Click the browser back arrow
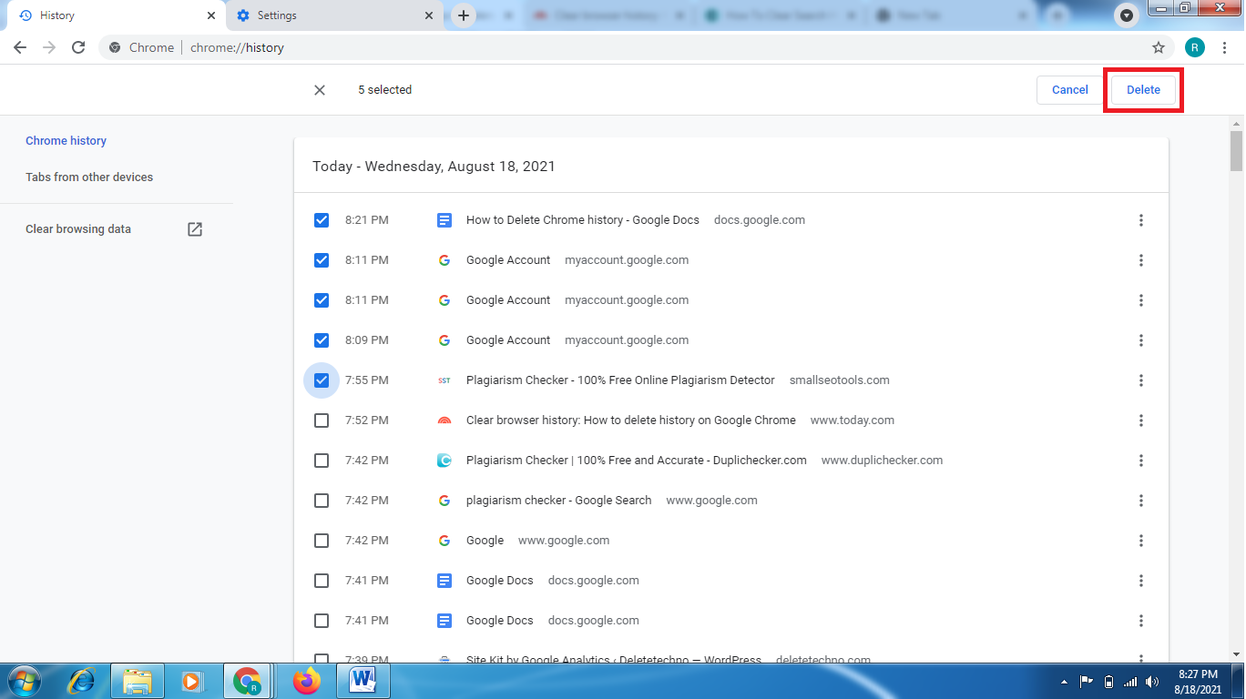Screen dimensions: 1246x699 click(x=20, y=47)
